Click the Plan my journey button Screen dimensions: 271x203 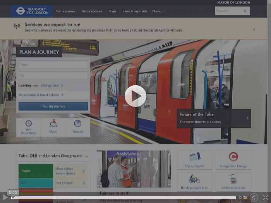coord(53,106)
